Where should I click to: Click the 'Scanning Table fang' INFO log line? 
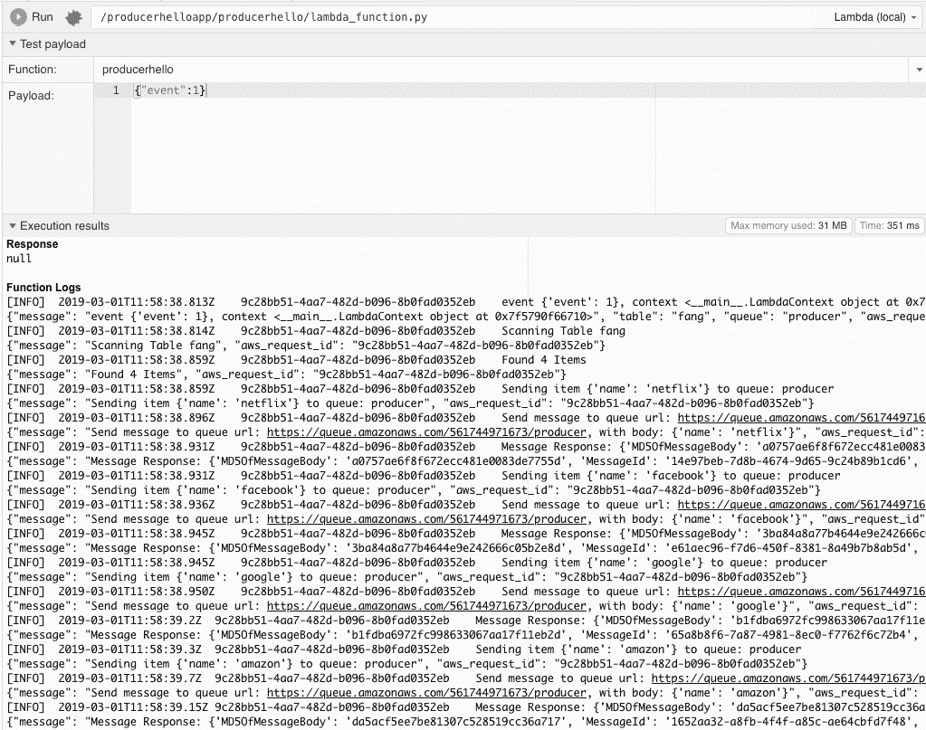(x=316, y=331)
